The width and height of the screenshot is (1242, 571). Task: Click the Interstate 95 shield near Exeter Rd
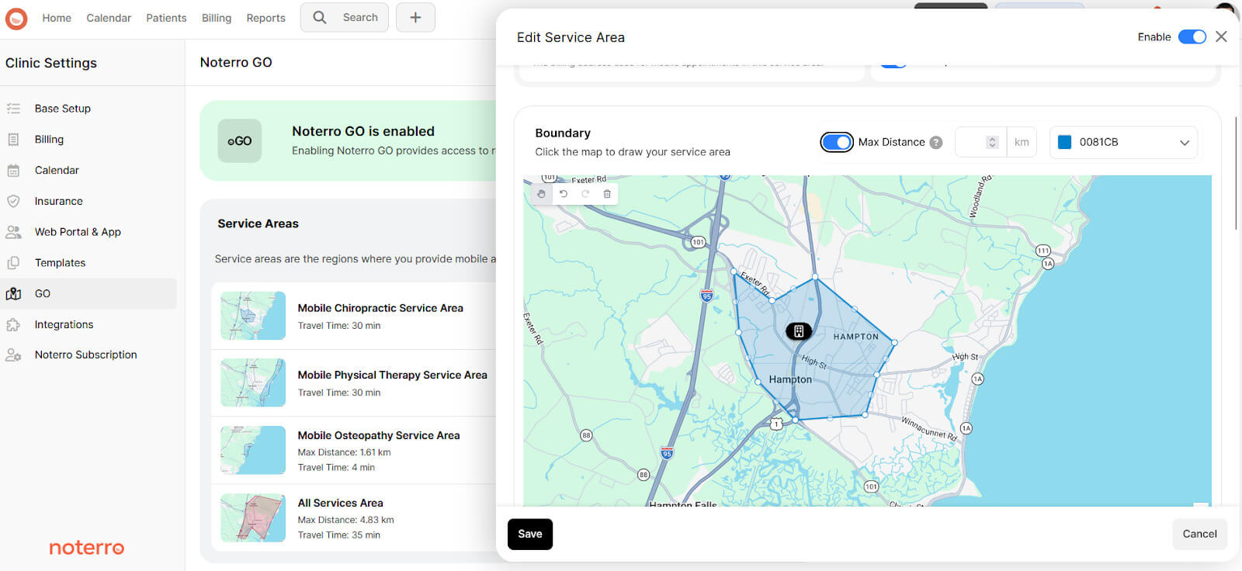coord(706,296)
